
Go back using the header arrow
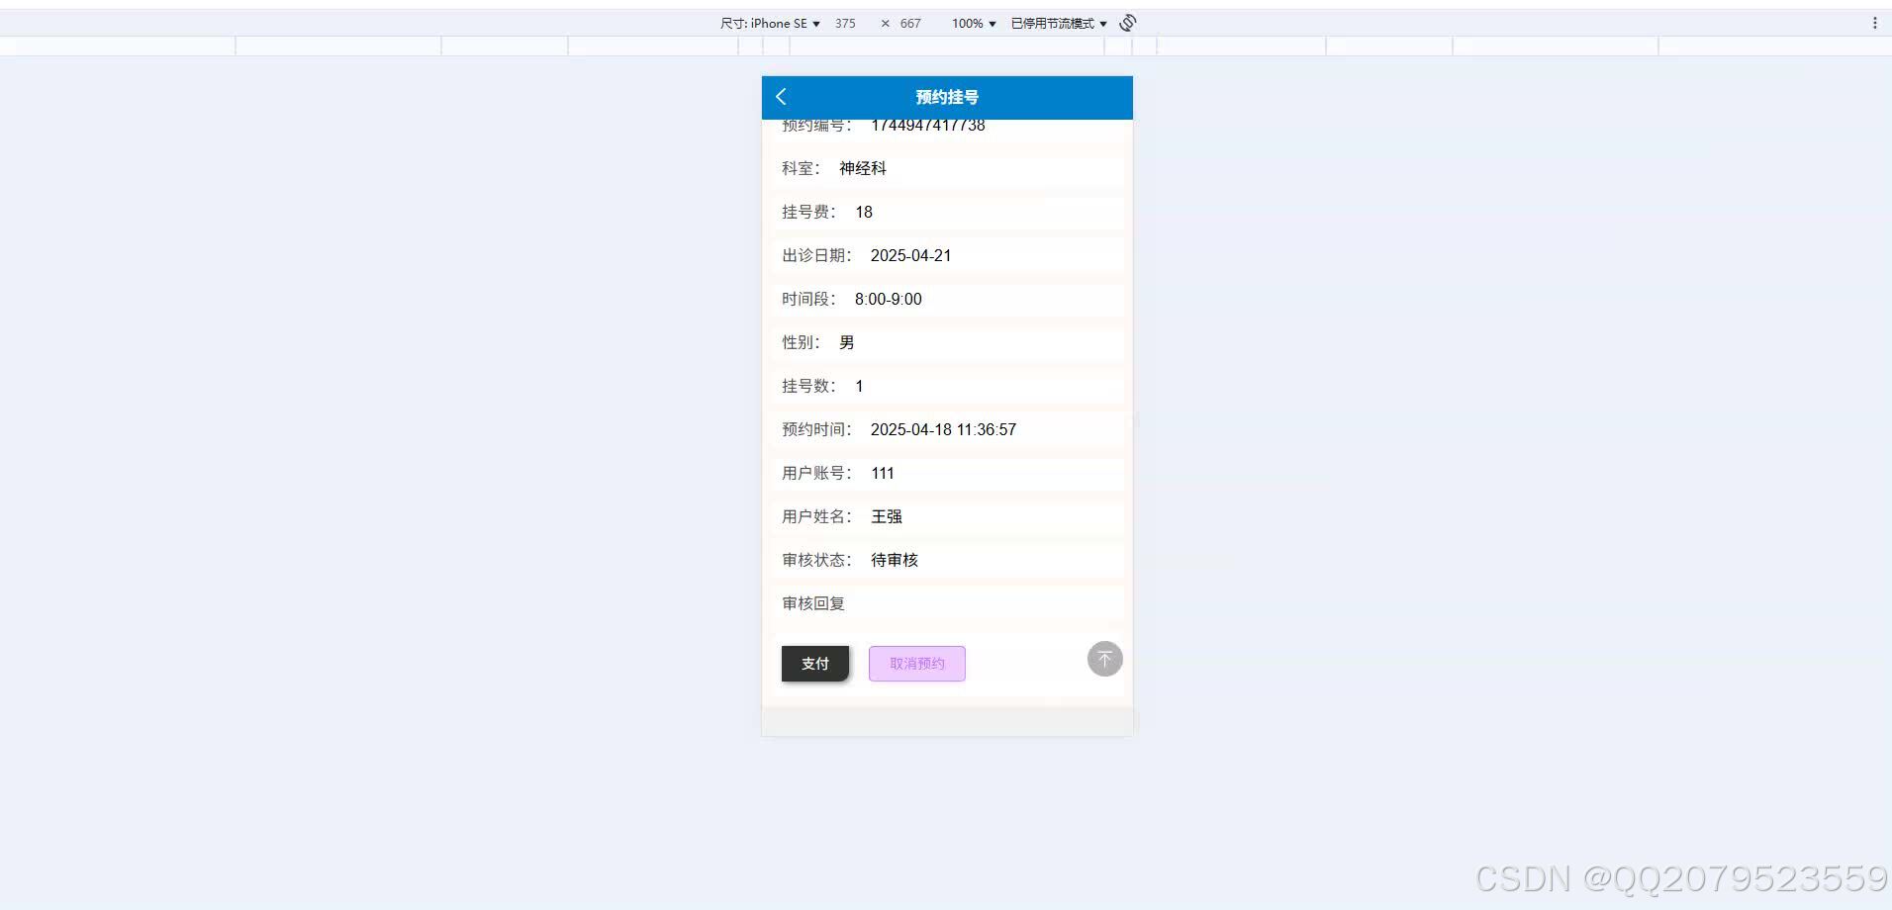pos(781,96)
